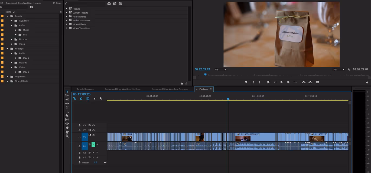Select the Hand tool
371x173 pixels.
pos(67,132)
